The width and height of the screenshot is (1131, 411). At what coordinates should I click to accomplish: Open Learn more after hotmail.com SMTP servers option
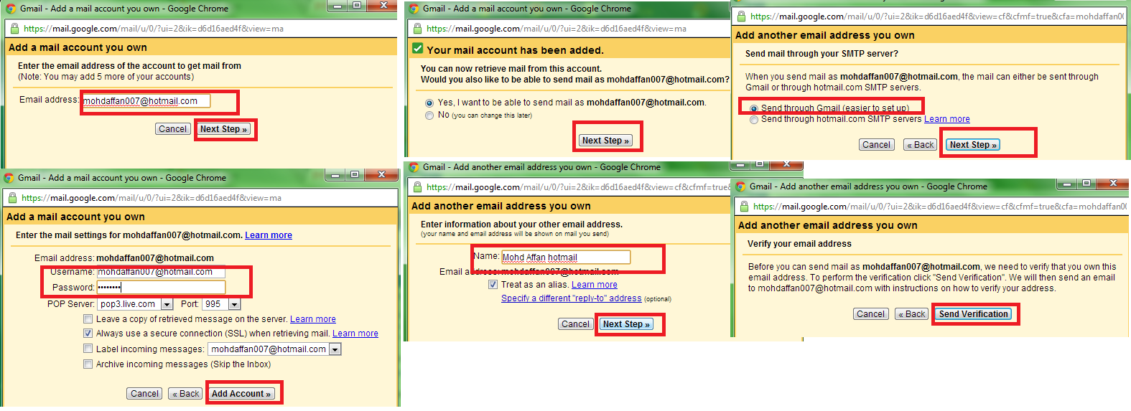947,119
